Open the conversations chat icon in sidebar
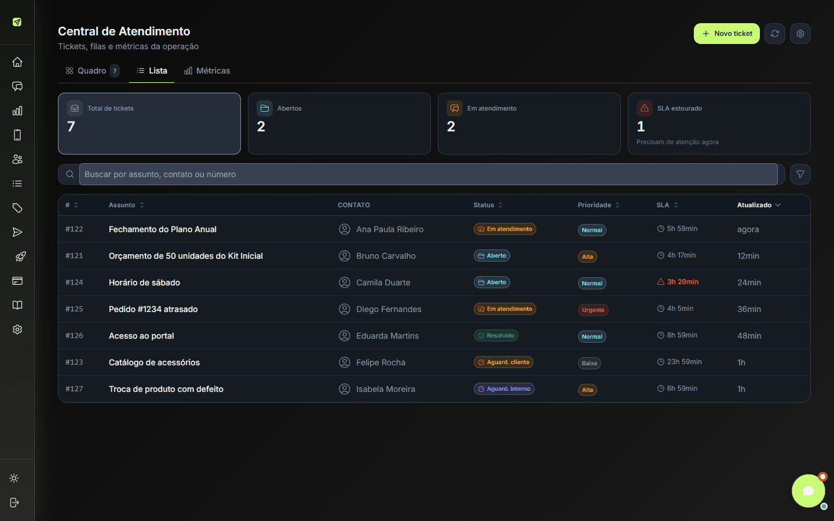834x521 pixels. tap(17, 86)
